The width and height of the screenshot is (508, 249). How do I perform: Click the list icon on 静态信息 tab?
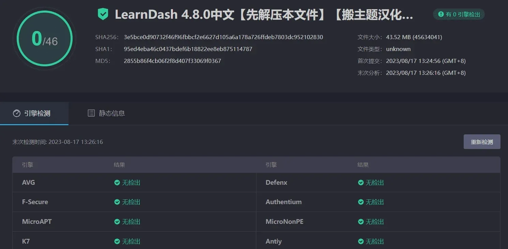pyautogui.click(x=91, y=113)
